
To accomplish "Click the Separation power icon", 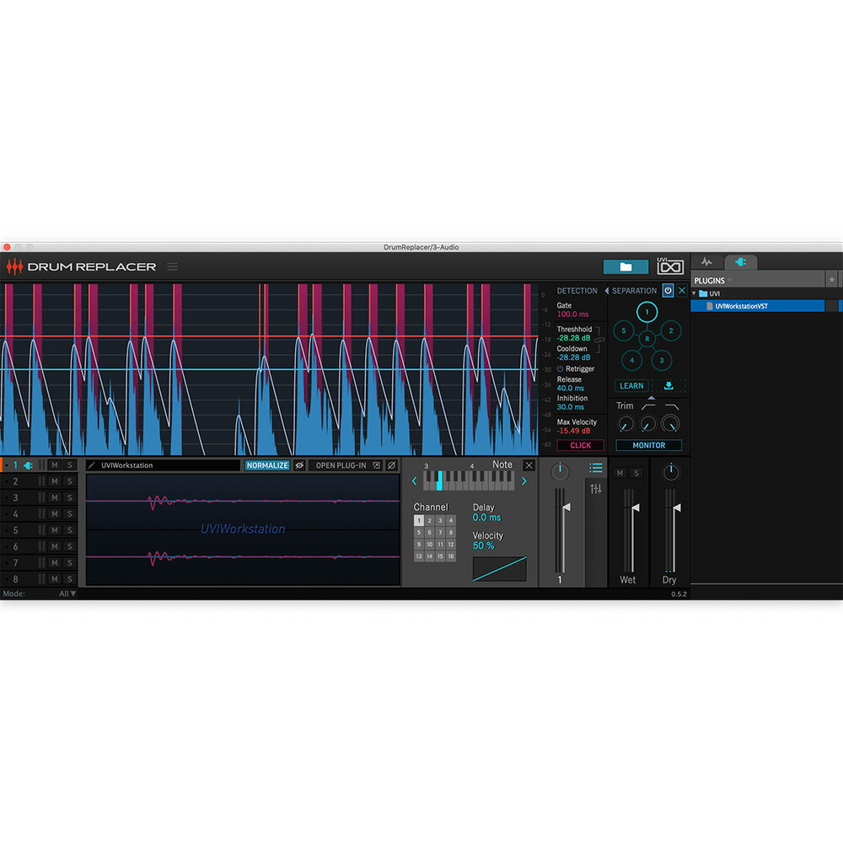I will click(668, 290).
